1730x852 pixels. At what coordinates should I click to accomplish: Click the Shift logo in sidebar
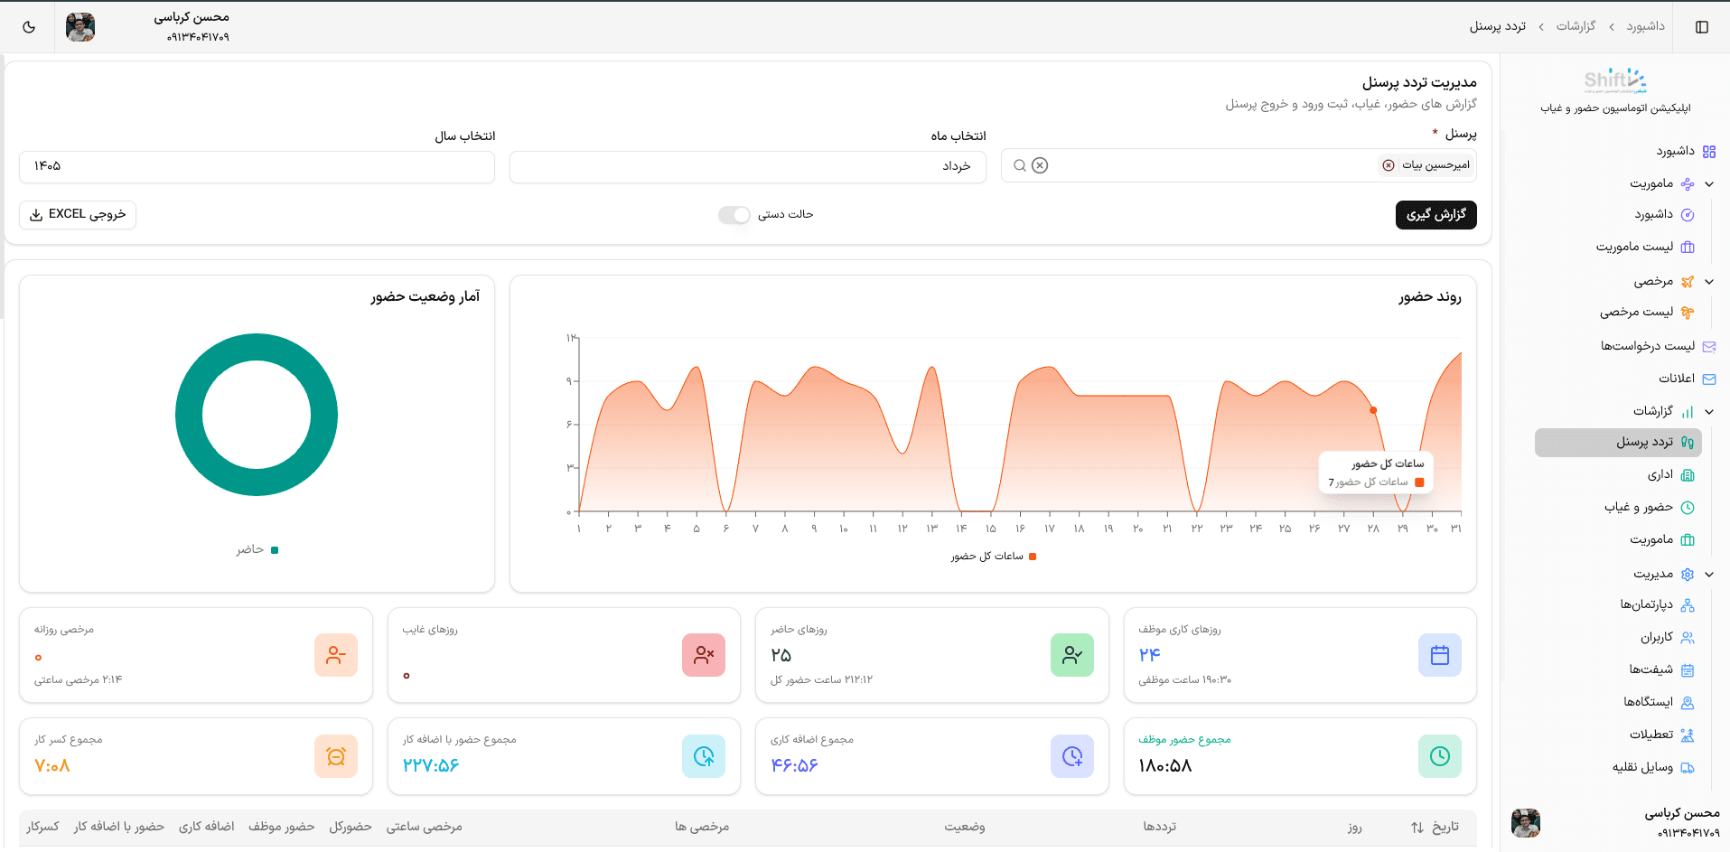click(x=1614, y=80)
